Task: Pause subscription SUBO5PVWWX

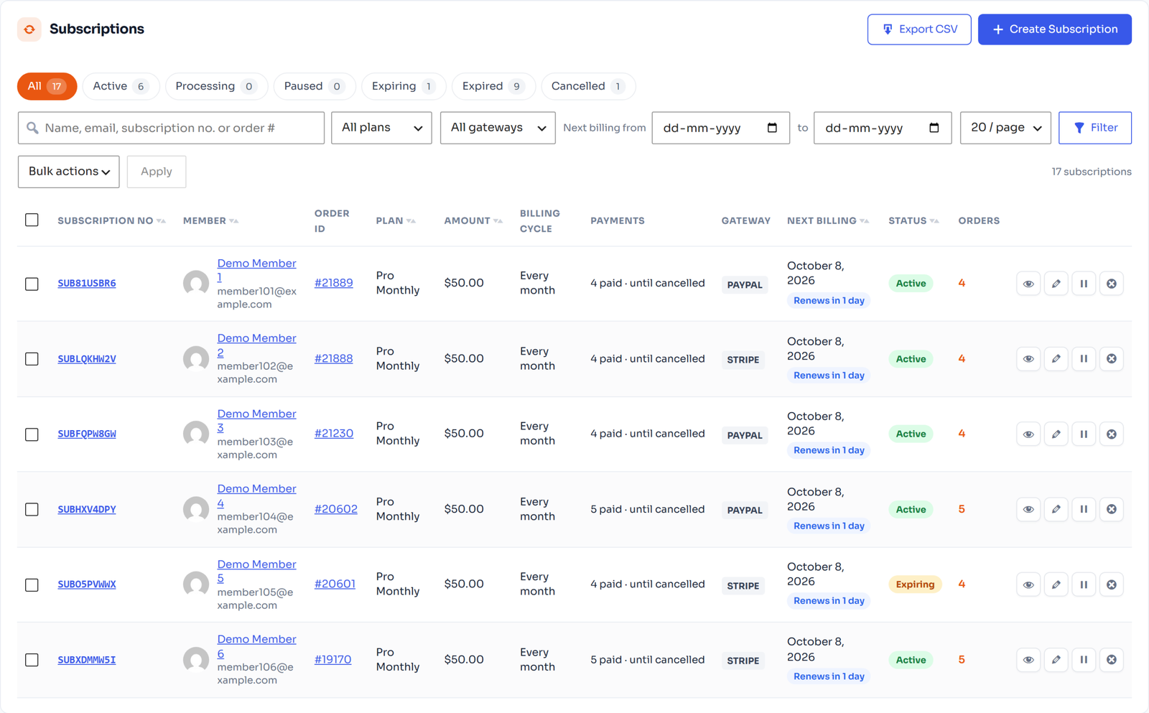Action: (1084, 584)
